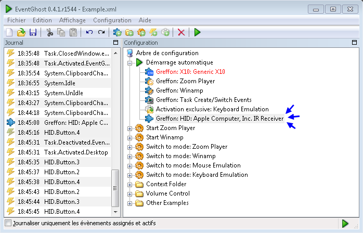Image resolution: width=363 pixels, height=233 pixels.
Task: Select Greffon: Task Create/Switch Events item
Action: point(204,100)
